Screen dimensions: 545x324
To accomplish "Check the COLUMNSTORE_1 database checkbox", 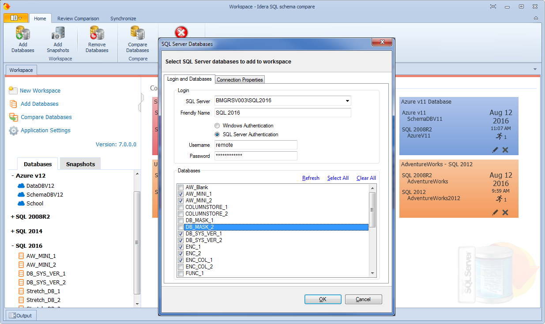I will point(180,207).
